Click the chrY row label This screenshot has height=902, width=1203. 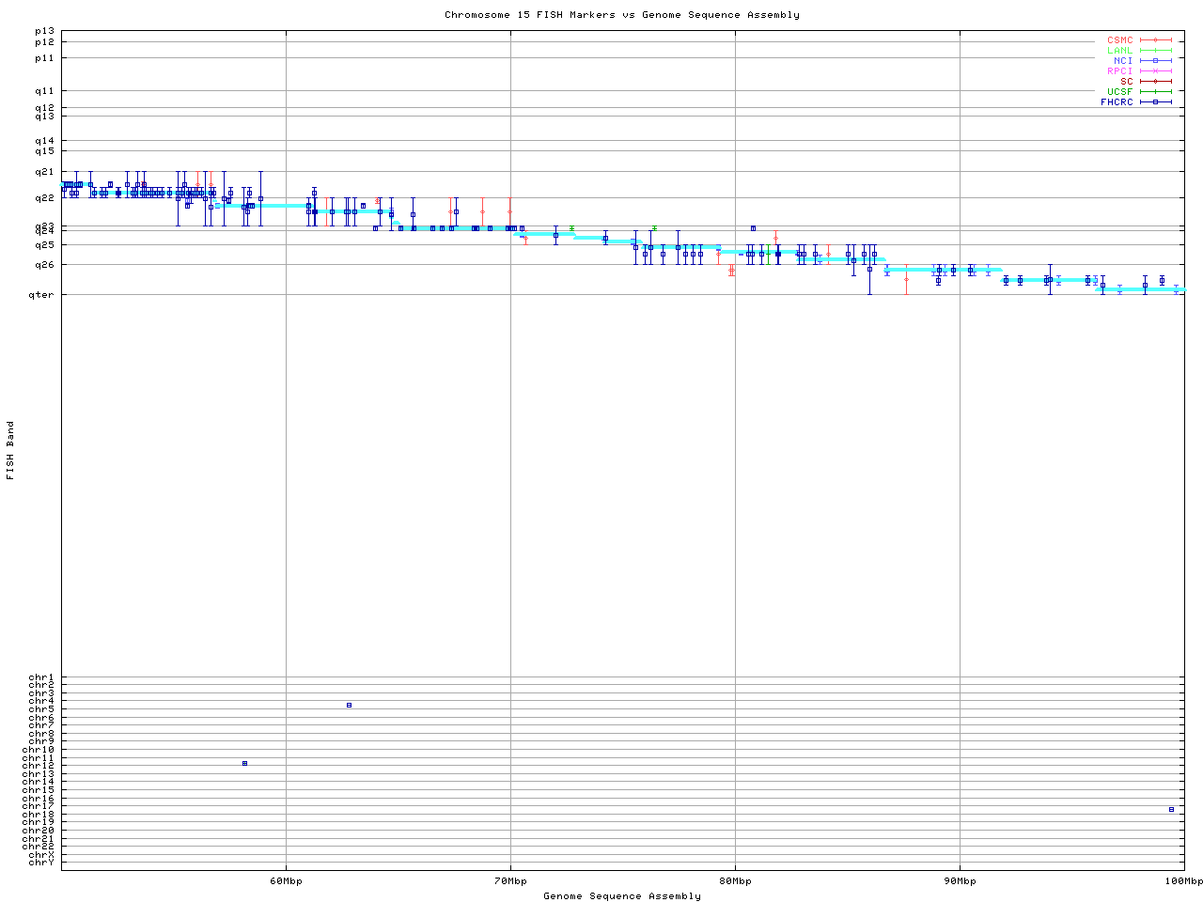41,862
